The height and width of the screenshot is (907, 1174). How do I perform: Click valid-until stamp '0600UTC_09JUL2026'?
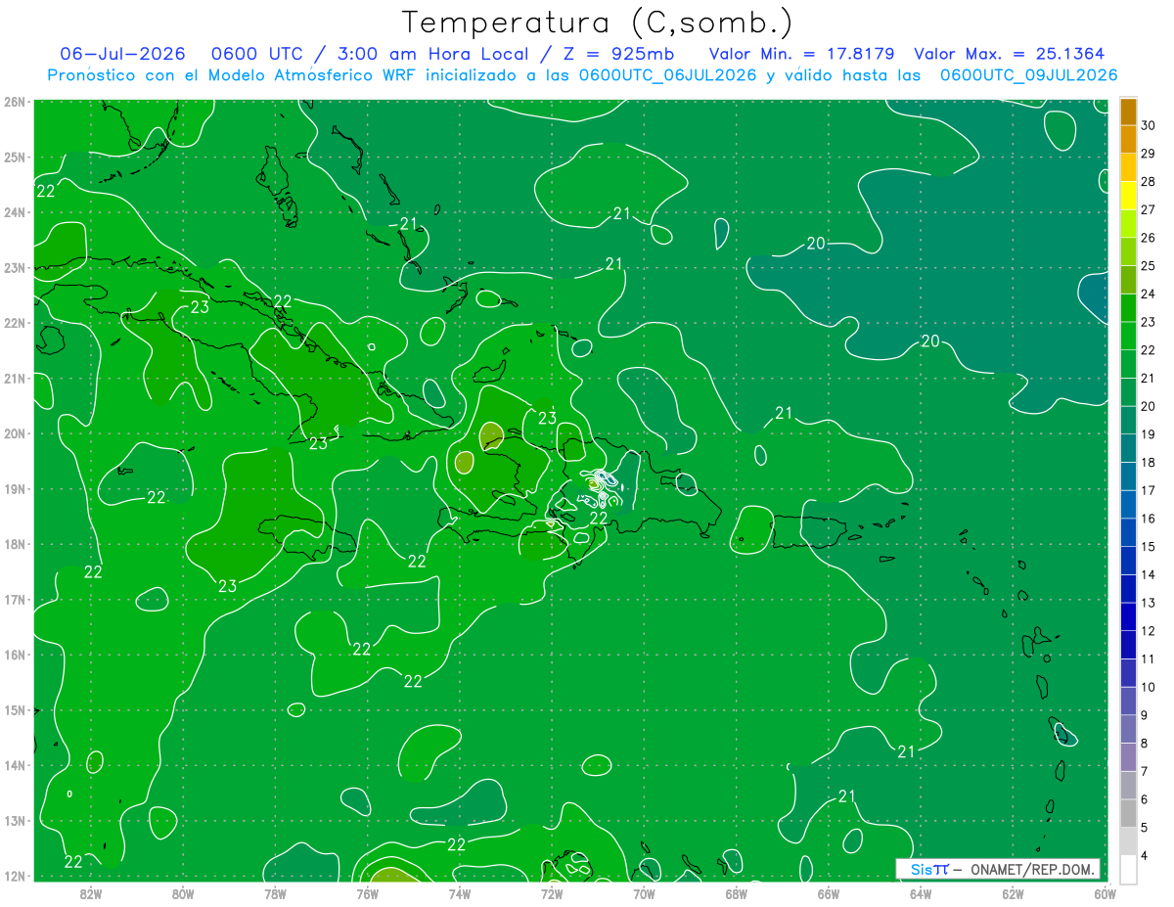(1028, 75)
